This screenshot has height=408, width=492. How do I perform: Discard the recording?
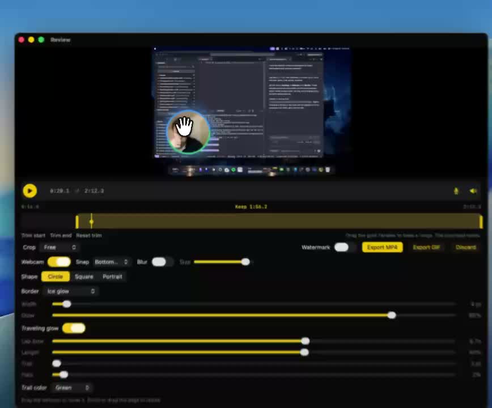(466, 247)
